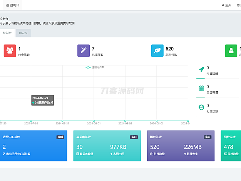Viewport: 241px width, 181px height.
Task: Click the 三日新增 label
Action: pos(212,92)
